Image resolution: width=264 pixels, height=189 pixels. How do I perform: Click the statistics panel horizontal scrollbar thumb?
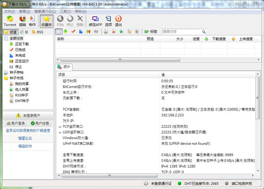coord(110,175)
